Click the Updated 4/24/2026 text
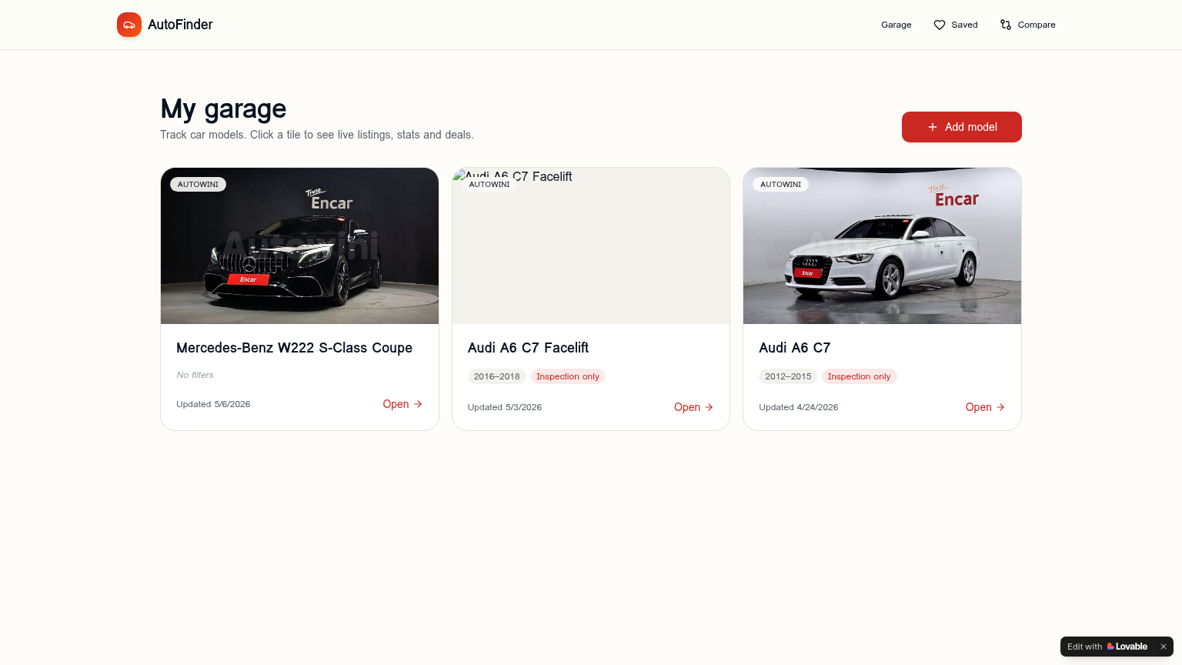The image size is (1182, 665). coord(798,407)
